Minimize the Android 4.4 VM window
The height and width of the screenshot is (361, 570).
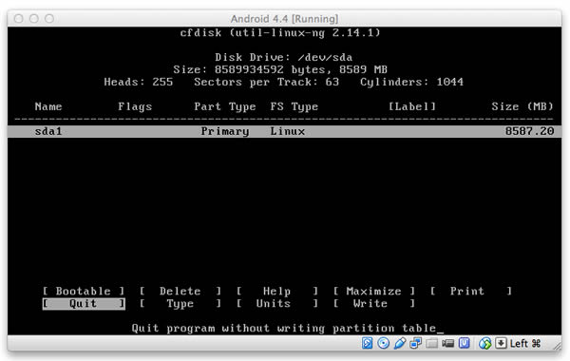(34, 19)
